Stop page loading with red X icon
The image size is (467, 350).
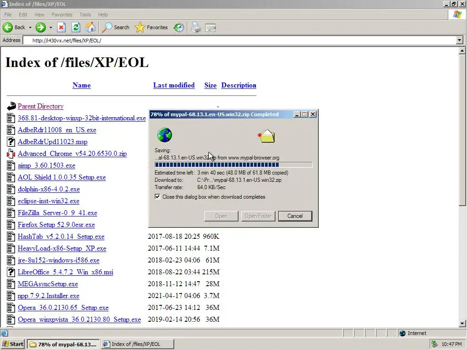[x=62, y=27]
